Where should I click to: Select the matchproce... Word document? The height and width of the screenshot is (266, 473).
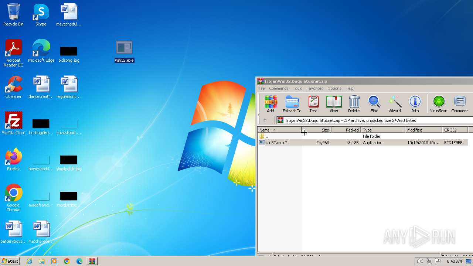pos(41,232)
